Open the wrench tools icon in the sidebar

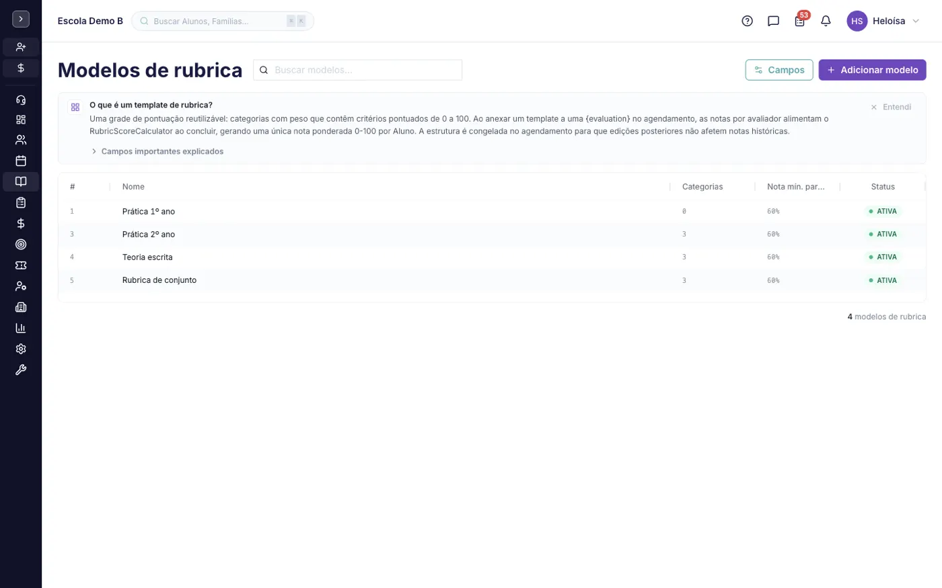click(21, 370)
